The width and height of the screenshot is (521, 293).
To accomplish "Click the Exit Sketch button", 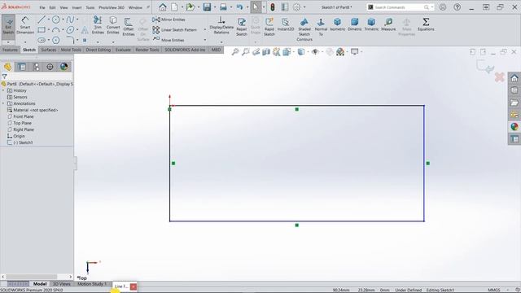I will point(8,27).
